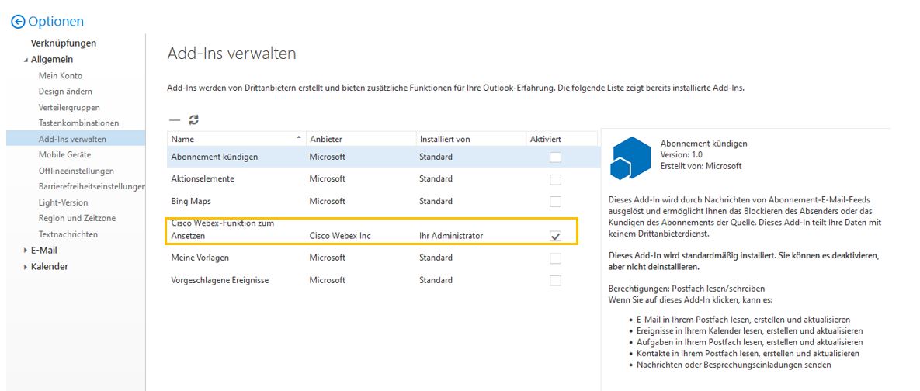Select the Vorgeschlagene Ereignisse row
Screen dimensions: 920x391
[x=220, y=280]
